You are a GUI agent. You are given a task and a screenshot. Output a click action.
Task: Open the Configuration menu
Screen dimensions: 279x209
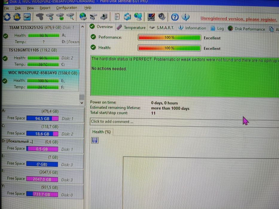pos(67,8)
